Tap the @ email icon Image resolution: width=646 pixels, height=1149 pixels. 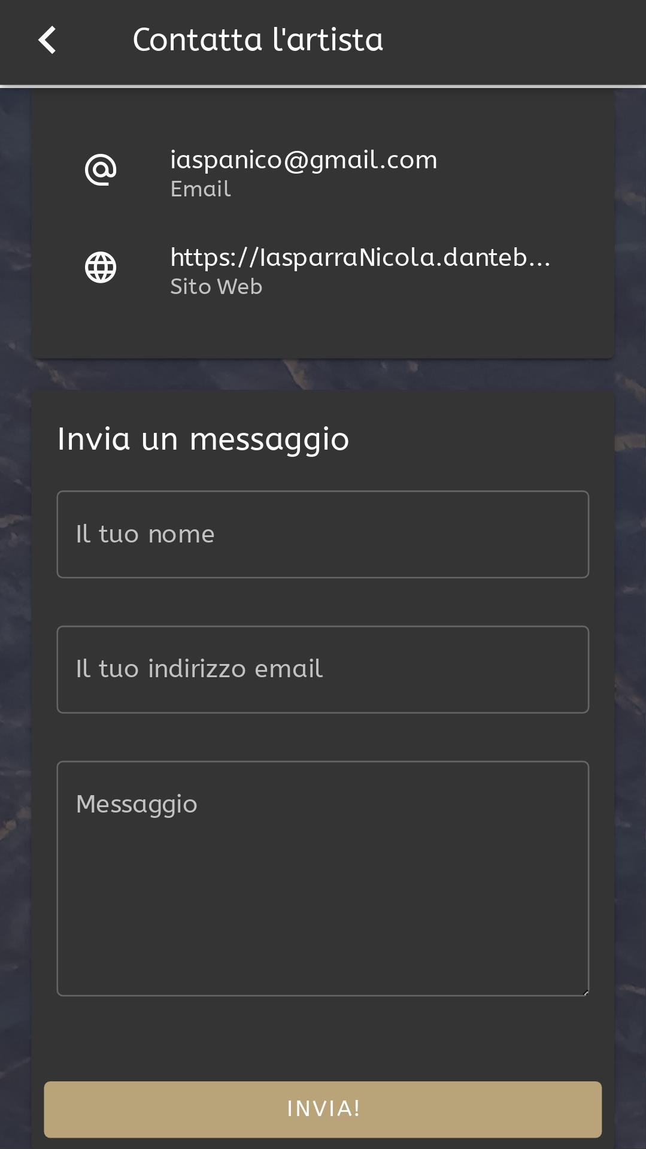[x=101, y=169]
